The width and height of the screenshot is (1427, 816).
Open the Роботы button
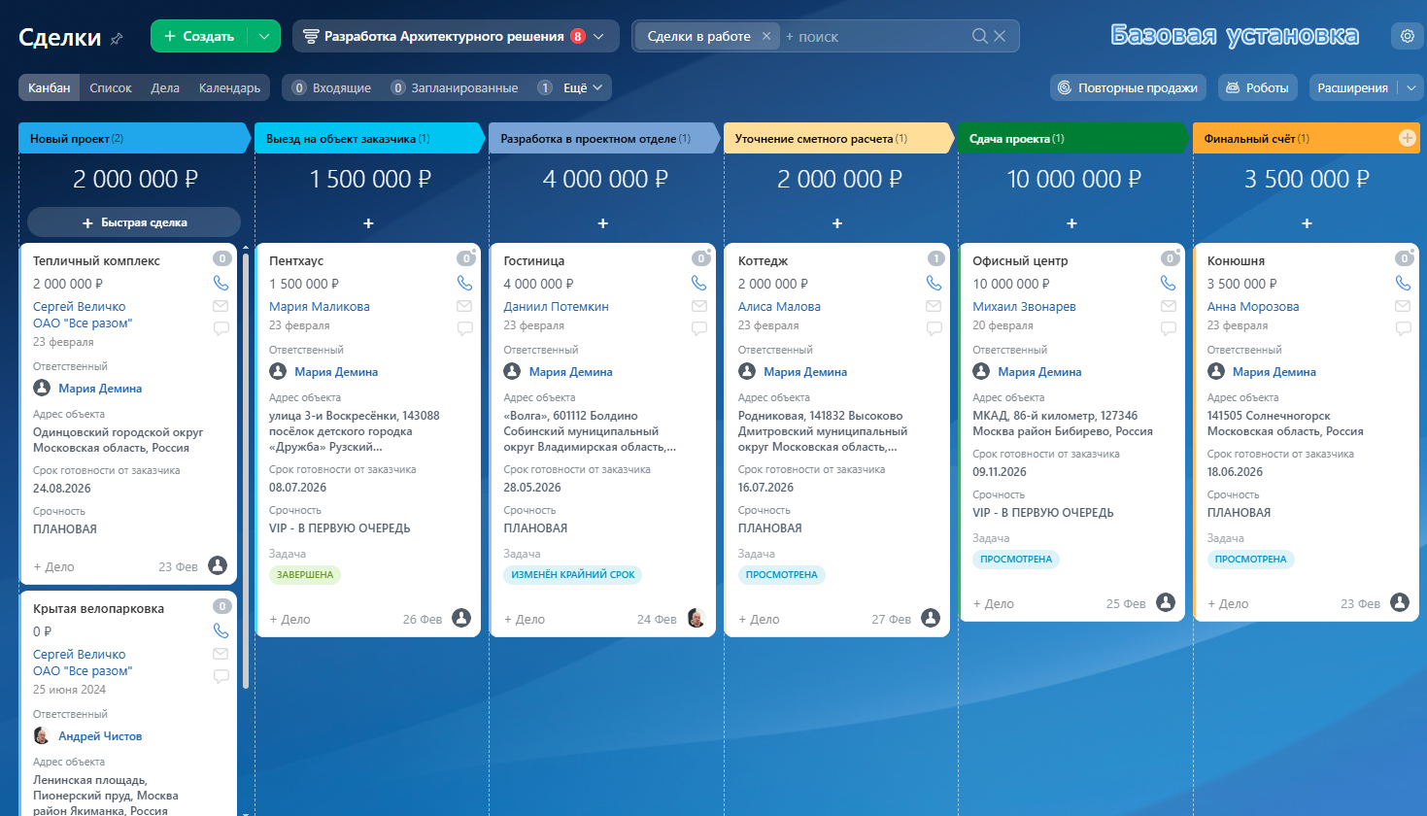1258,87
